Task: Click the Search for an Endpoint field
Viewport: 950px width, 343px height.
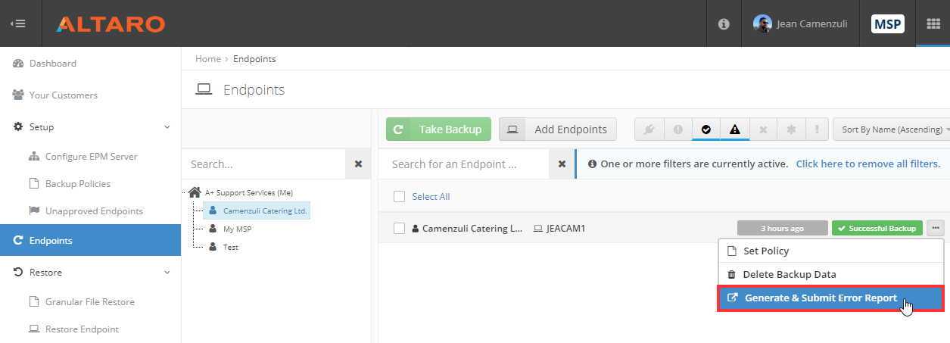Action: [x=463, y=164]
